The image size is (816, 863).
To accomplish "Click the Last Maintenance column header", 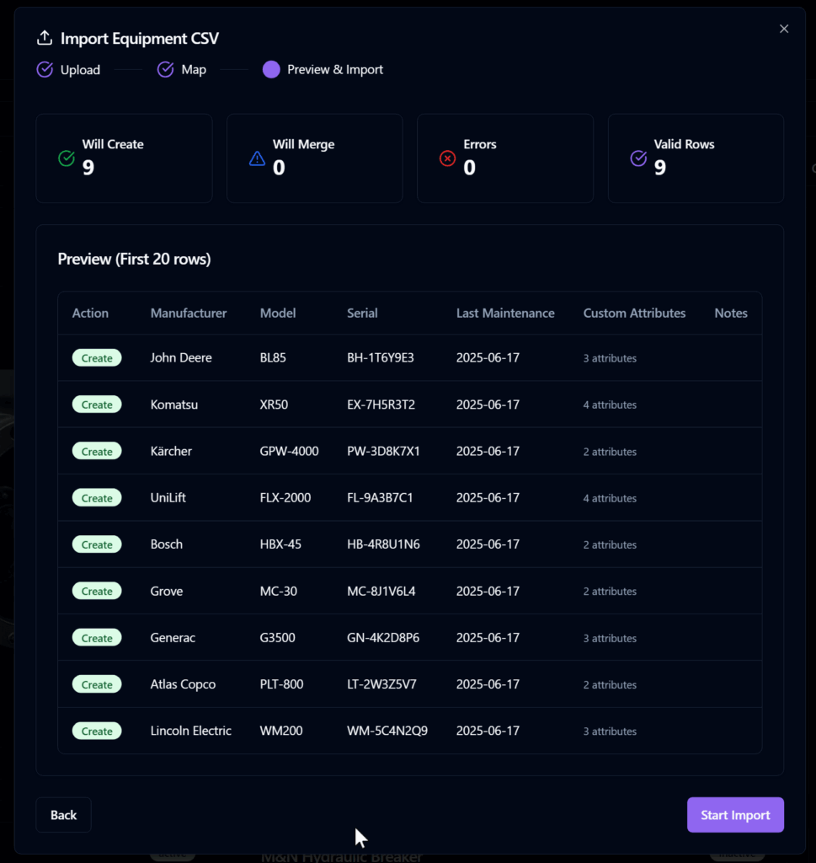I will [505, 314].
